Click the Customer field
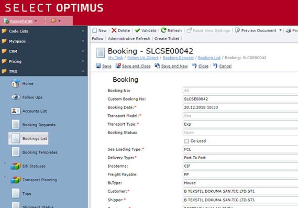Screen dimensions: 298x208 (x=240, y=191)
